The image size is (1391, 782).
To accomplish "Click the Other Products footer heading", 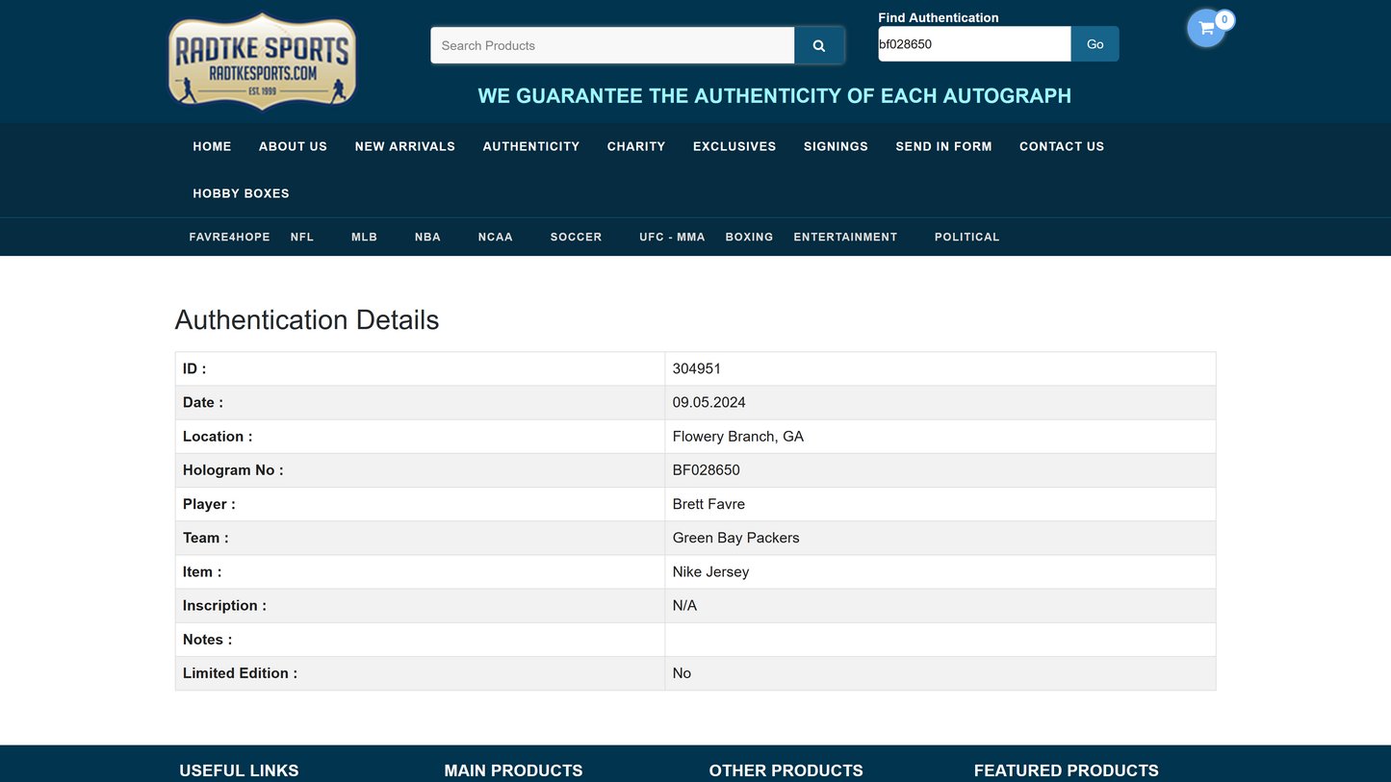I will pyautogui.click(x=786, y=770).
